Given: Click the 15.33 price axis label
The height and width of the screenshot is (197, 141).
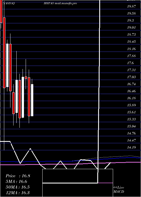Looking at the screenshot, I should [x=131, y=119].
